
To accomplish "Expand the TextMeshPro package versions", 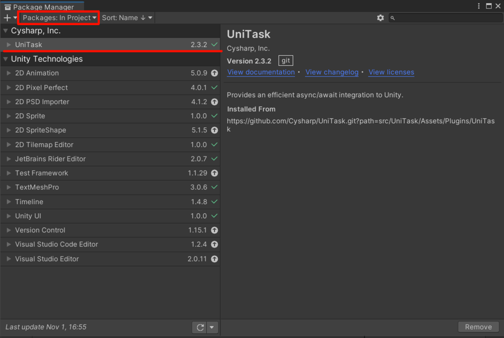I will pos(9,187).
